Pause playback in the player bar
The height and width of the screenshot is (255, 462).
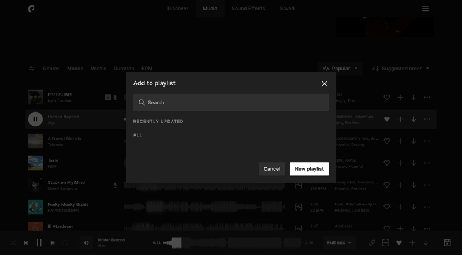[39, 243]
